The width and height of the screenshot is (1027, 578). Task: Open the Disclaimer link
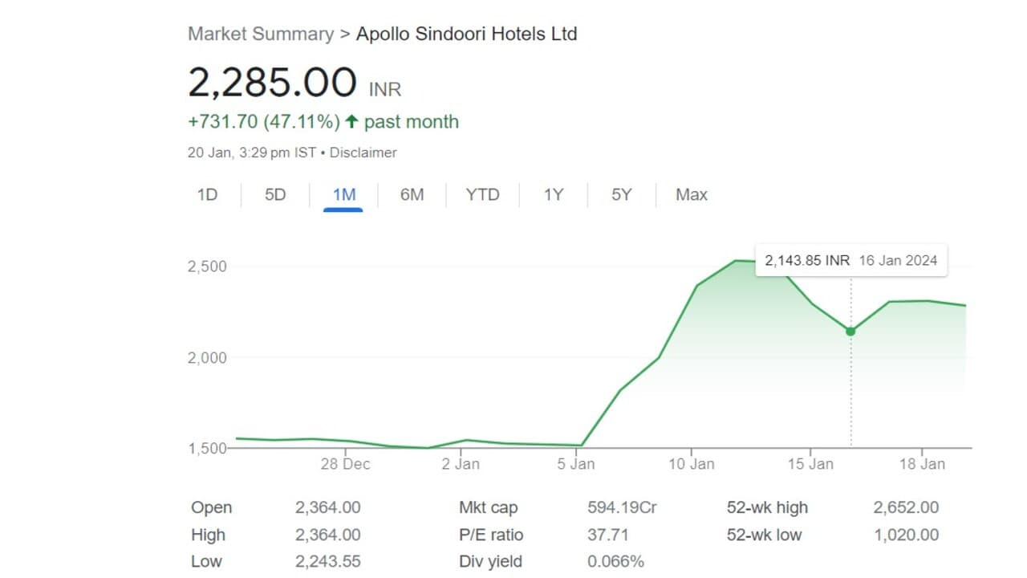pos(363,153)
